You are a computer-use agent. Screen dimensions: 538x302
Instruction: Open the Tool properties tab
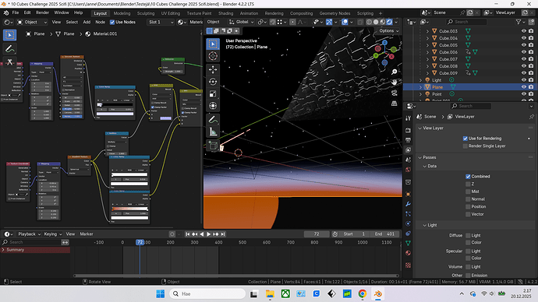(408, 118)
